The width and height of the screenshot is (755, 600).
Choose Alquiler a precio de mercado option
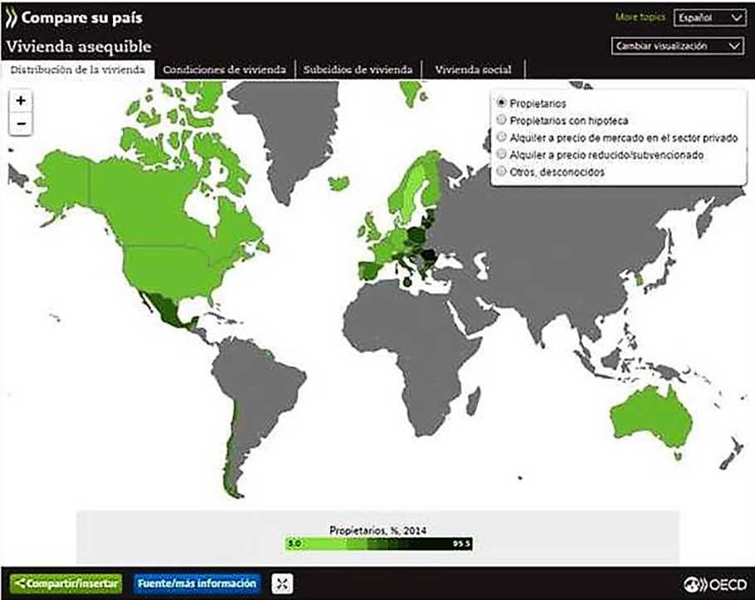(x=501, y=138)
